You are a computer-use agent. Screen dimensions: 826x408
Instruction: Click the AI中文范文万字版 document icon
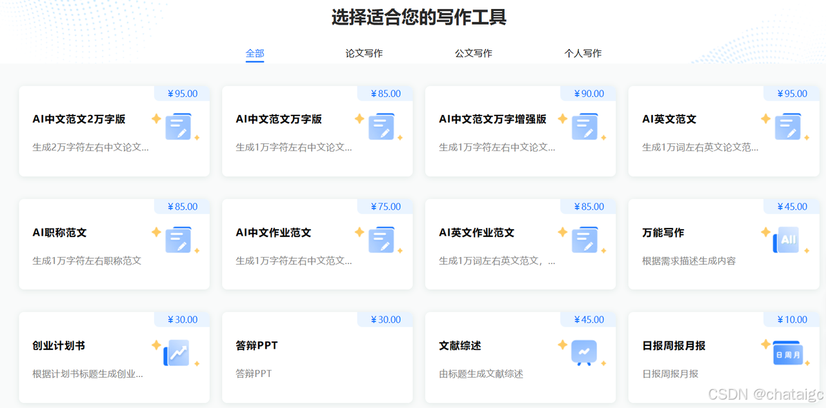point(381,127)
